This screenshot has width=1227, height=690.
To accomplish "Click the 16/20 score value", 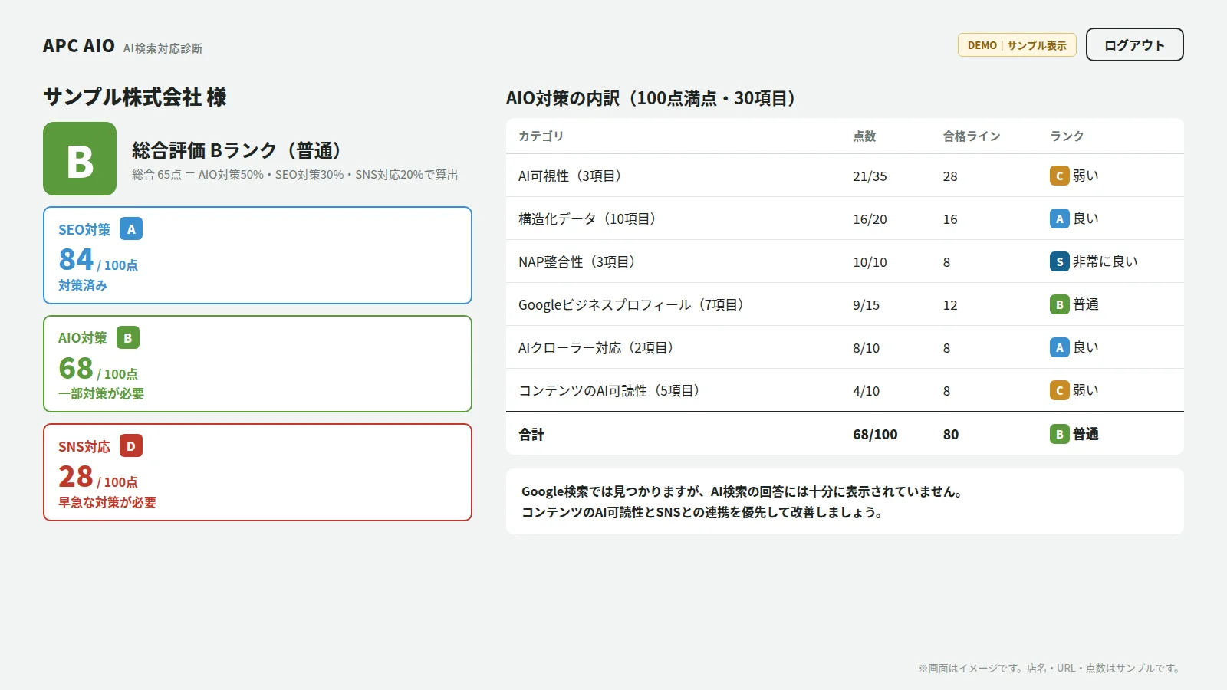I will [x=870, y=219].
